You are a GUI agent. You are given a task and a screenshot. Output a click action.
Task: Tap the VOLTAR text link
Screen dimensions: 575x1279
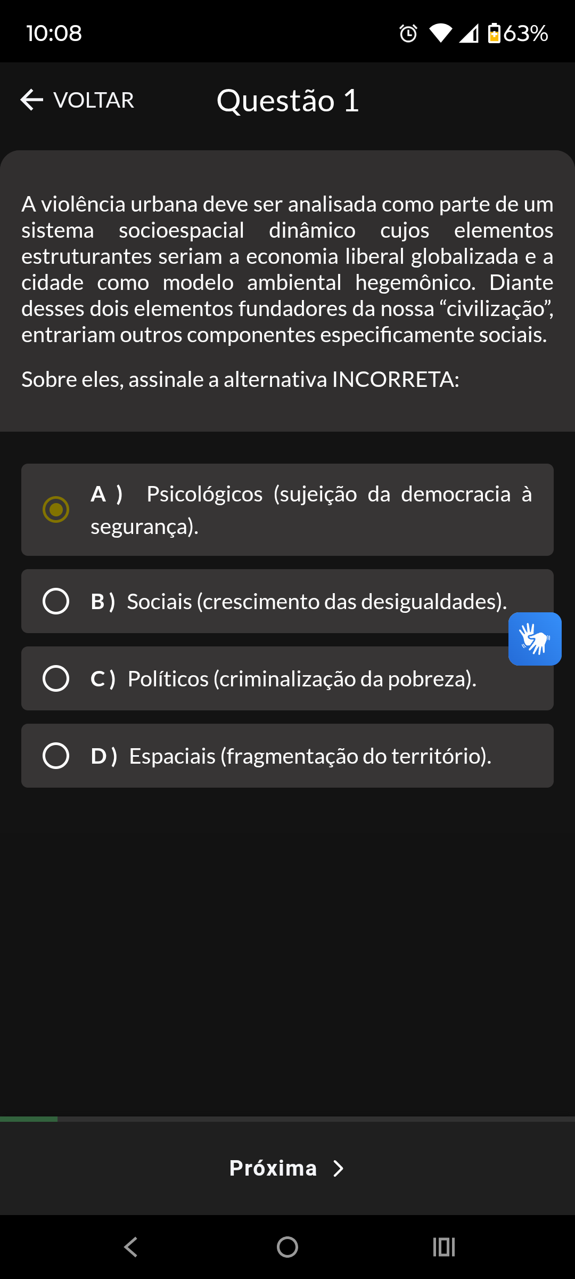pos(94,100)
